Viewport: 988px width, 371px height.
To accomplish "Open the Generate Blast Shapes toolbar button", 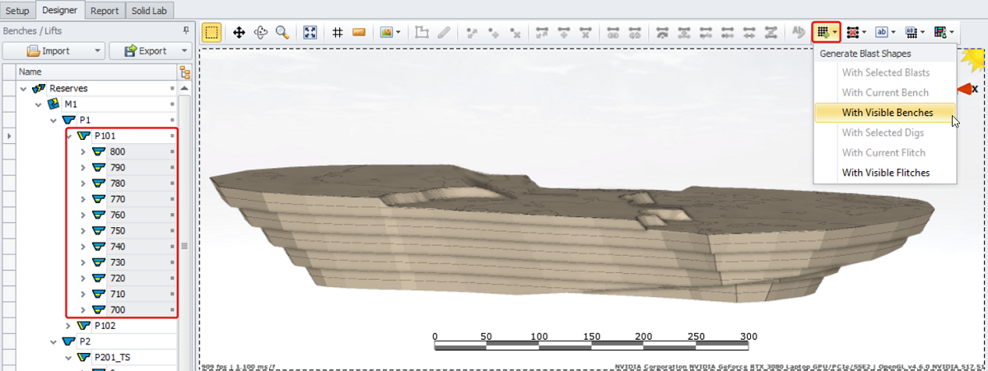I will pyautogui.click(x=822, y=32).
